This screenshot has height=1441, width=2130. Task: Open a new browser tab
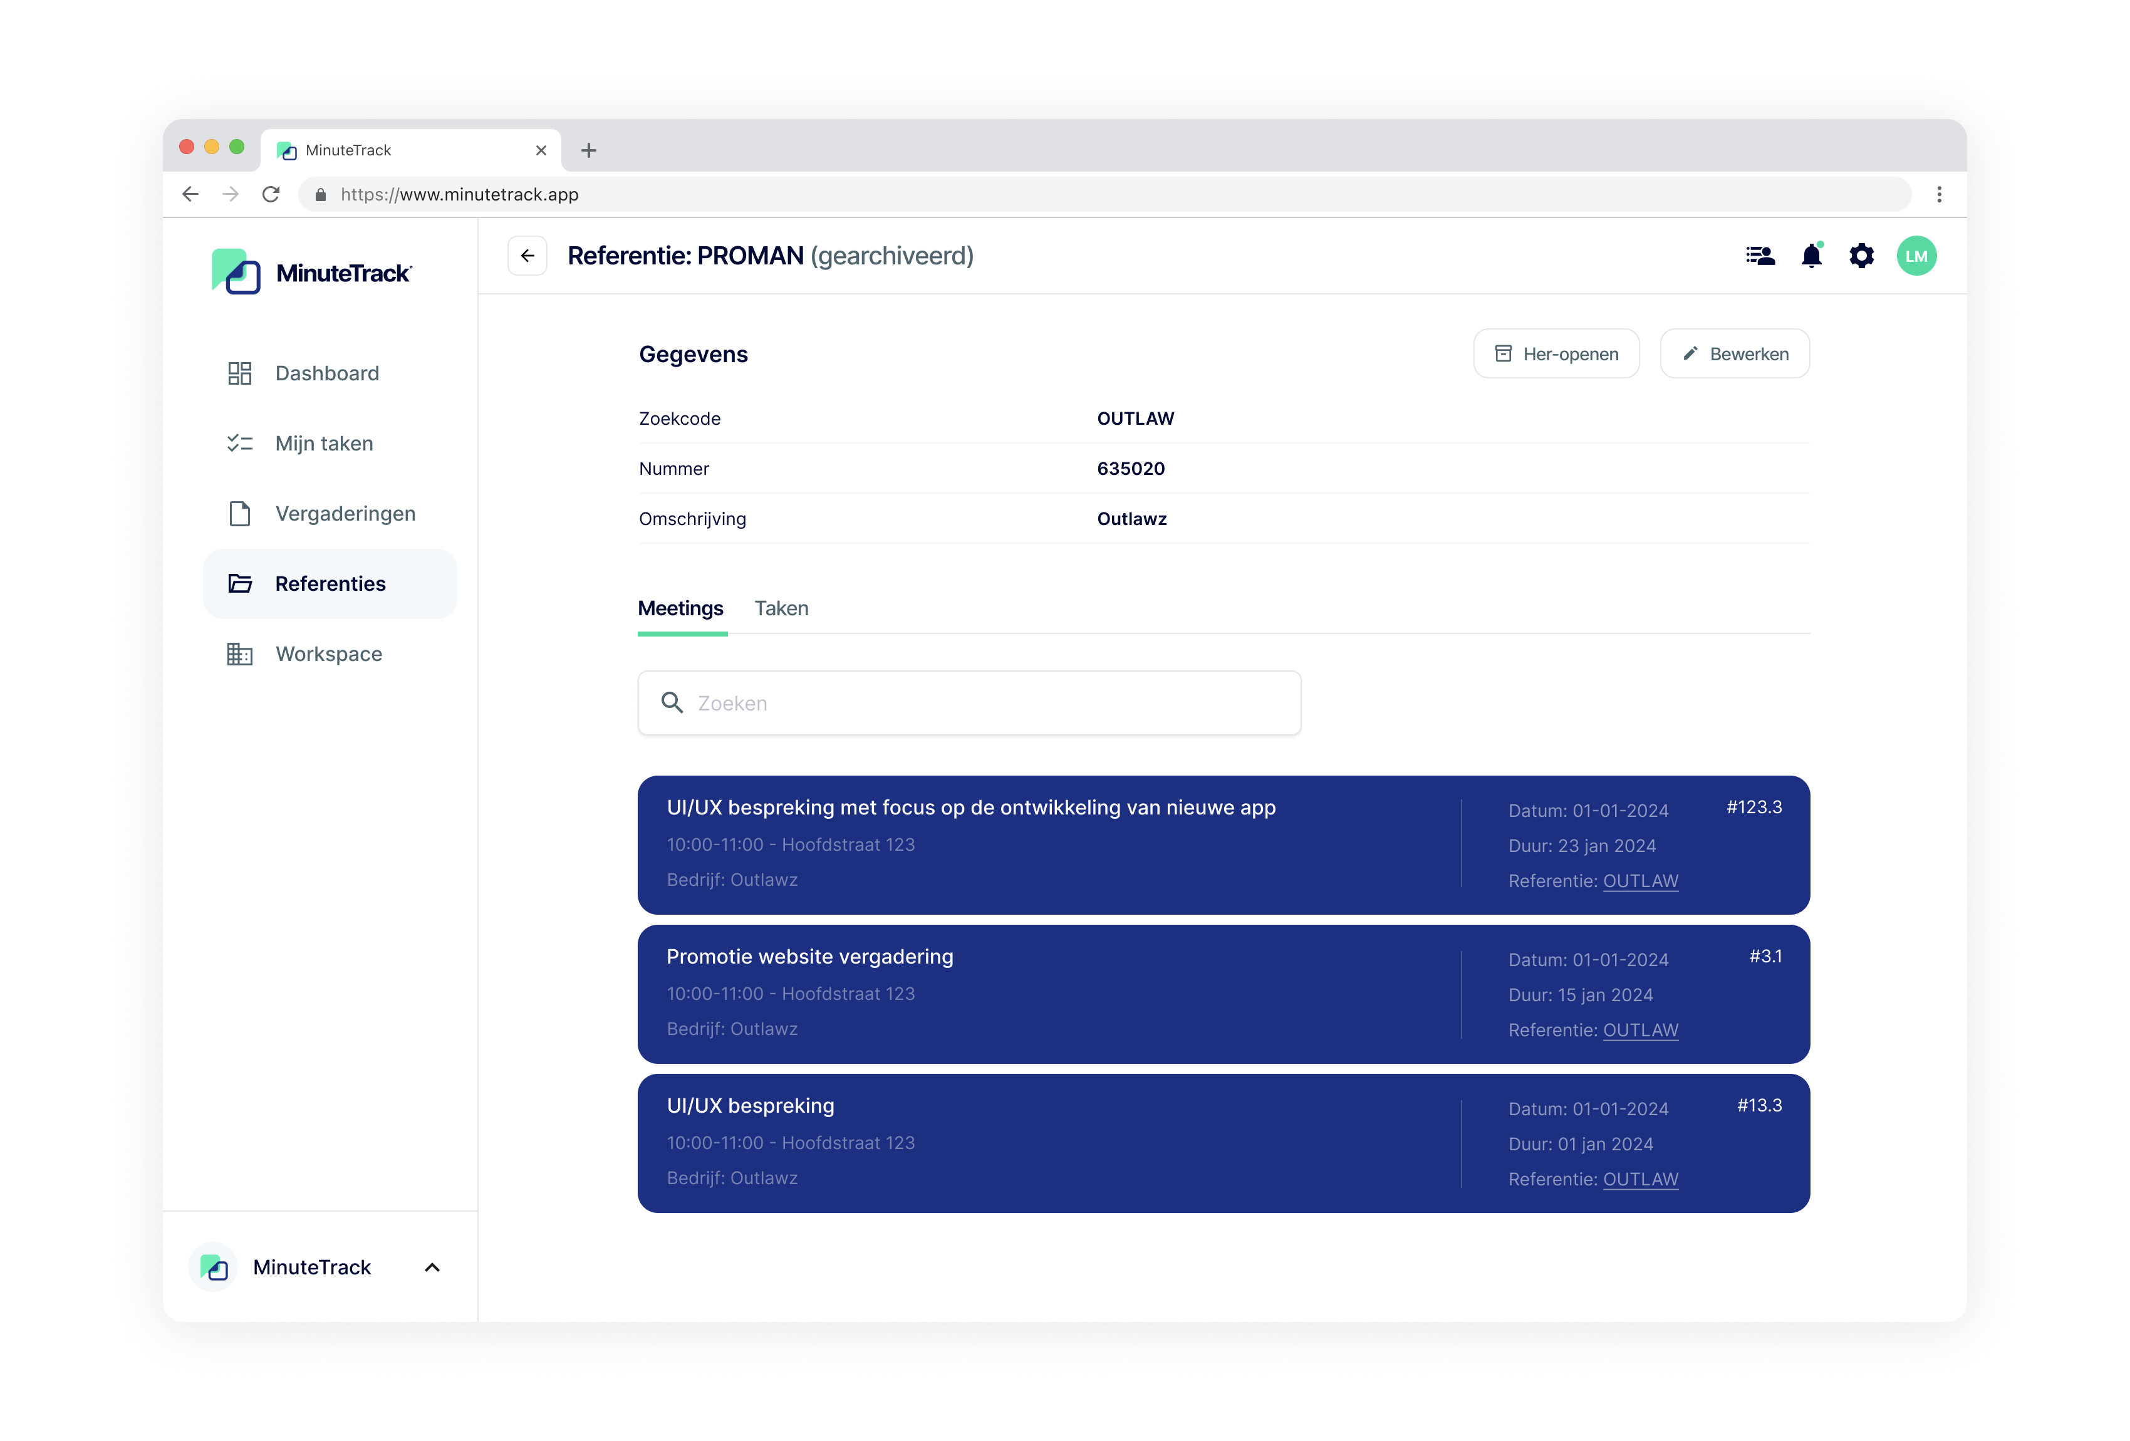click(588, 150)
